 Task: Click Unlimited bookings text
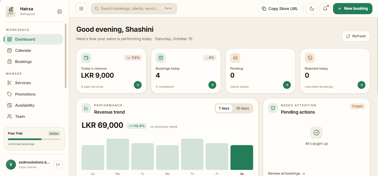point(21,144)
